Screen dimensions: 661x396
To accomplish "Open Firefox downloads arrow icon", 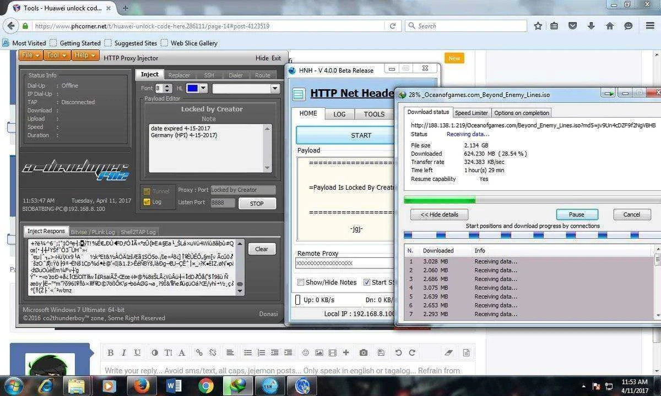I will 591,26.
